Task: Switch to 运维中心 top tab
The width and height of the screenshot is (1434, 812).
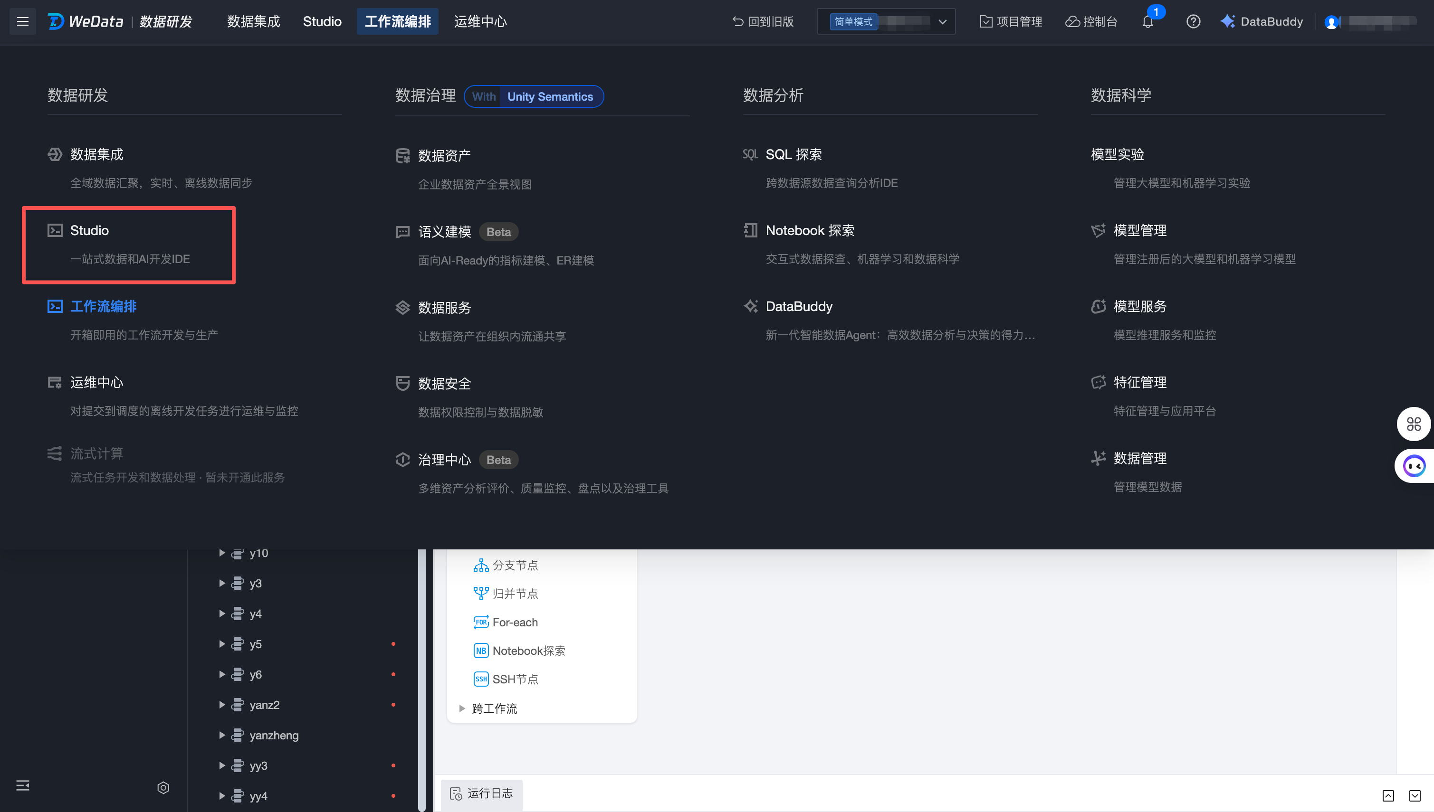Action: point(480,22)
